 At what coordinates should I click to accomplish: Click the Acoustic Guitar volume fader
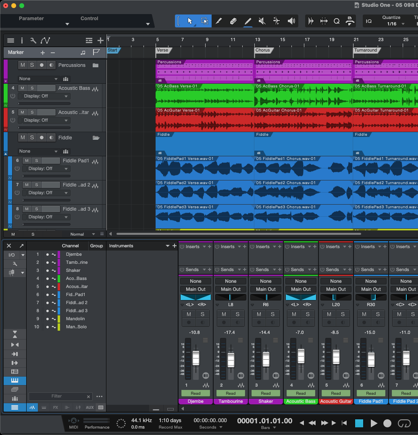pyautogui.click(x=336, y=357)
